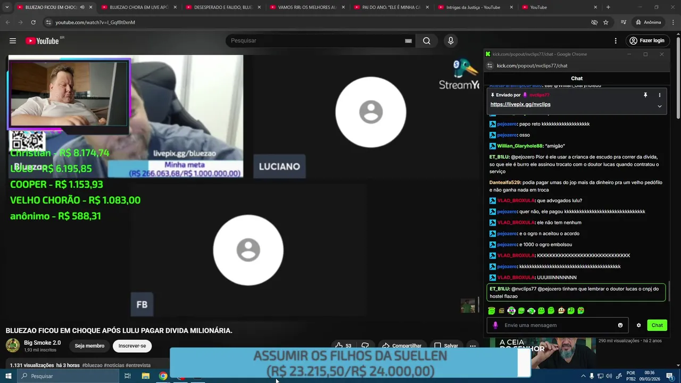This screenshot has height=383, width=681.
Task: Bookmark this page with star icon
Action: click(605, 22)
